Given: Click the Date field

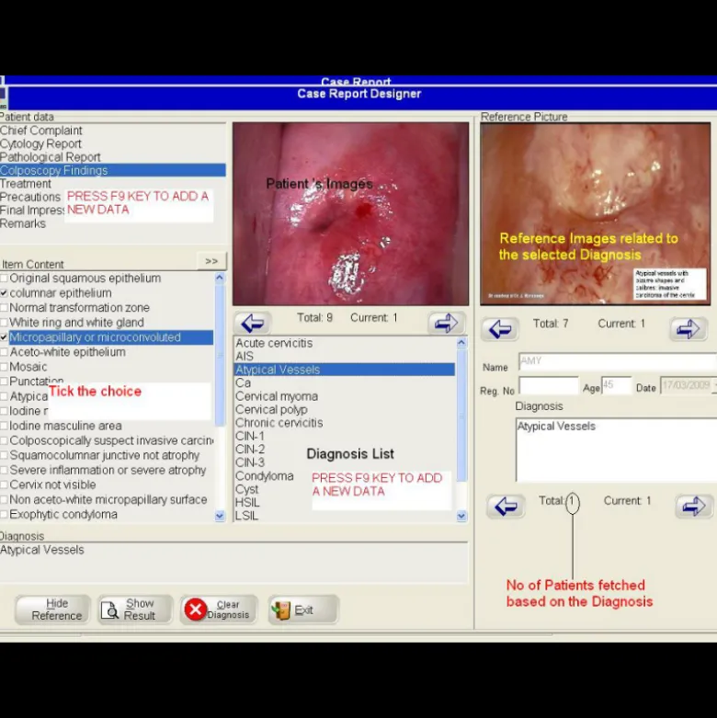Looking at the screenshot, I should pos(689,385).
